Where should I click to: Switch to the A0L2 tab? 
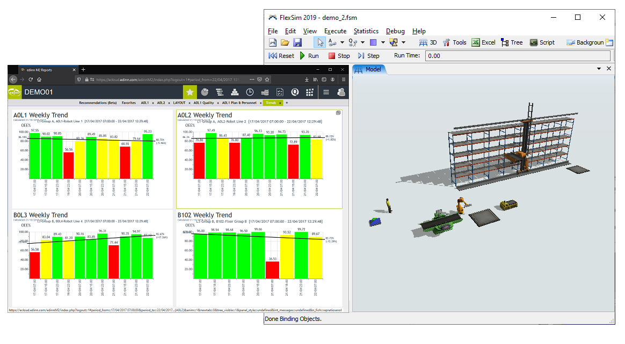click(161, 103)
